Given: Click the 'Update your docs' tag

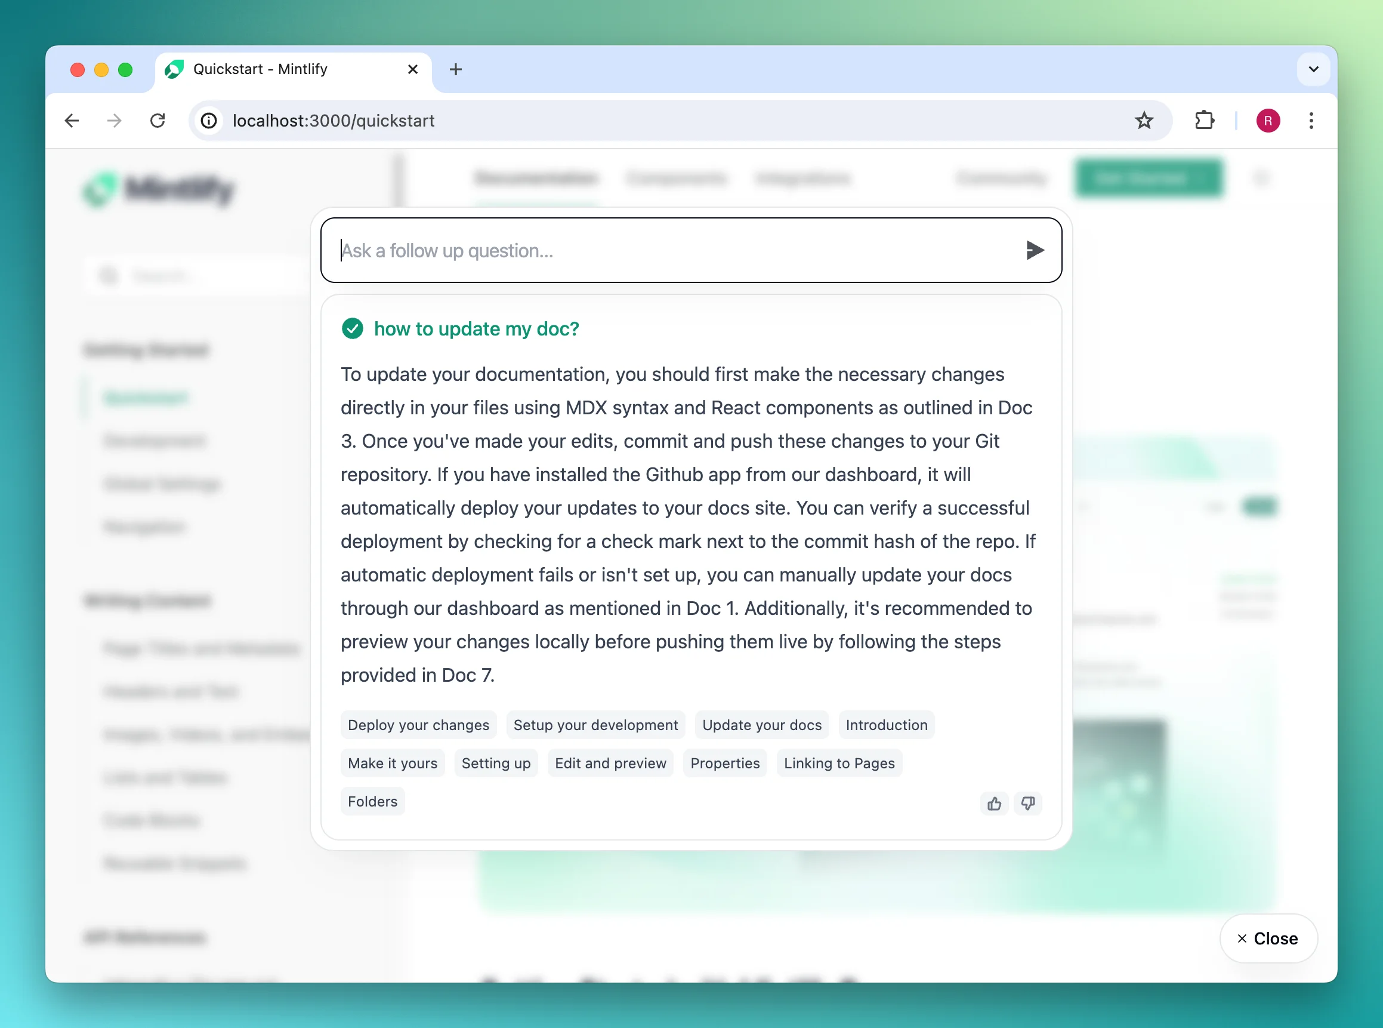Looking at the screenshot, I should (x=762, y=725).
